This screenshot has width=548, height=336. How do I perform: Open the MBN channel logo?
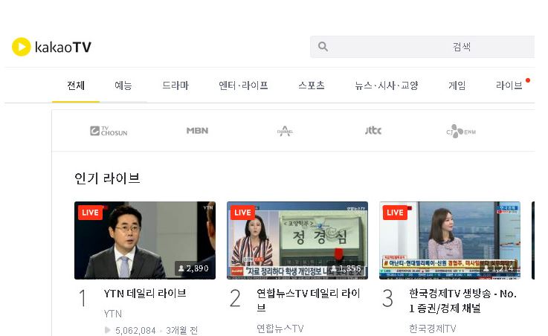pos(197,131)
